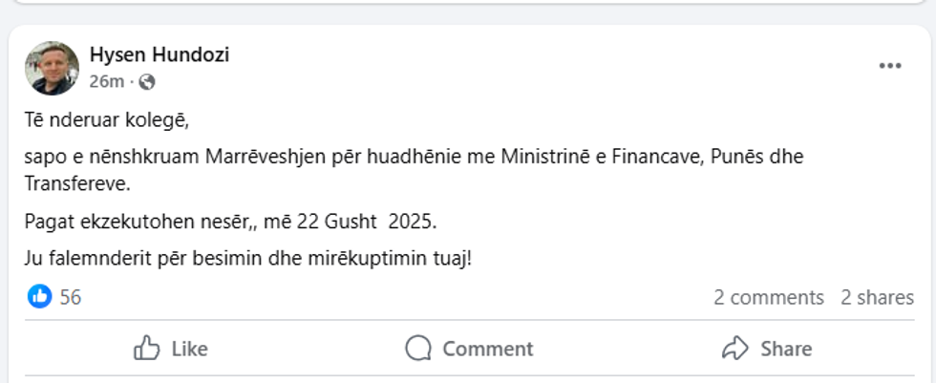936x383 pixels.
Task: Click the closing "Ju falemnderit" line
Action: pos(248,259)
